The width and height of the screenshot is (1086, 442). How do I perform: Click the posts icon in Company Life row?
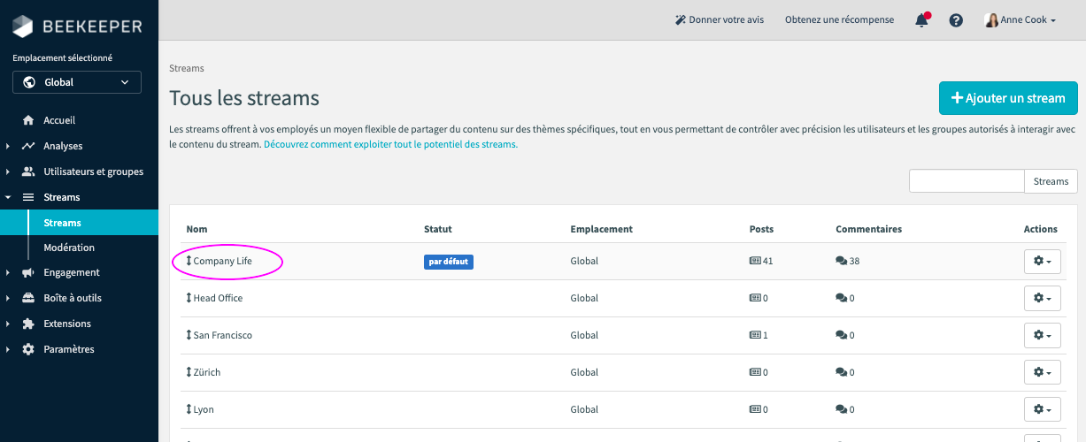tap(755, 262)
